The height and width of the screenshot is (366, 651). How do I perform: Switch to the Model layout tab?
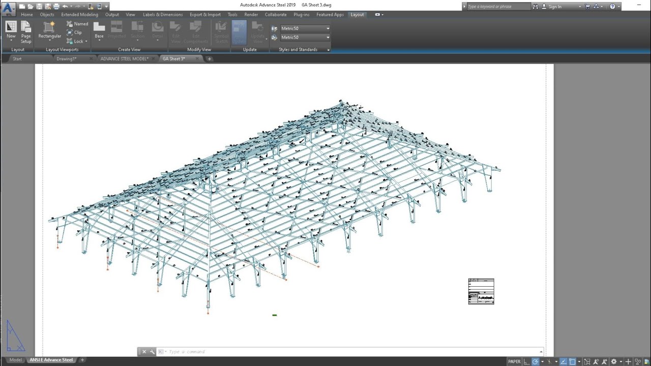pos(16,360)
